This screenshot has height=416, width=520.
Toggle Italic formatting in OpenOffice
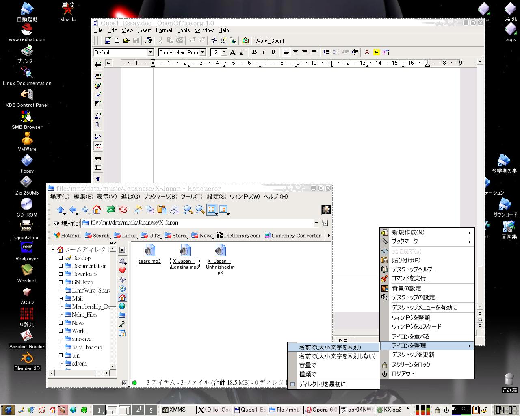click(x=264, y=52)
